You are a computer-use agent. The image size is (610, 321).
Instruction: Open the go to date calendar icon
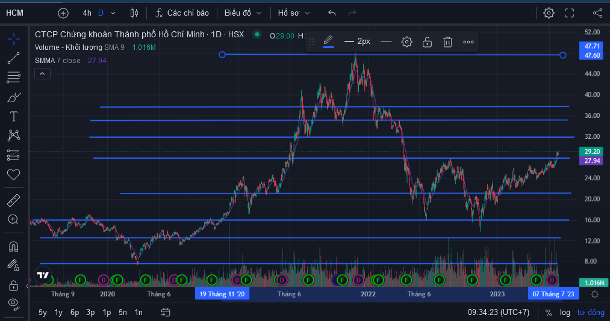[x=166, y=313]
